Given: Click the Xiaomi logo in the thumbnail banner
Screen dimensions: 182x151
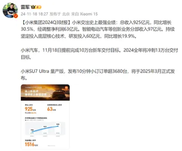Looking at the screenshot, I should pos(66,88).
